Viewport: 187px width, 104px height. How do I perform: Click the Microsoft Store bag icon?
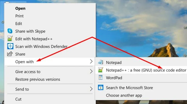pyautogui.click(x=101, y=88)
